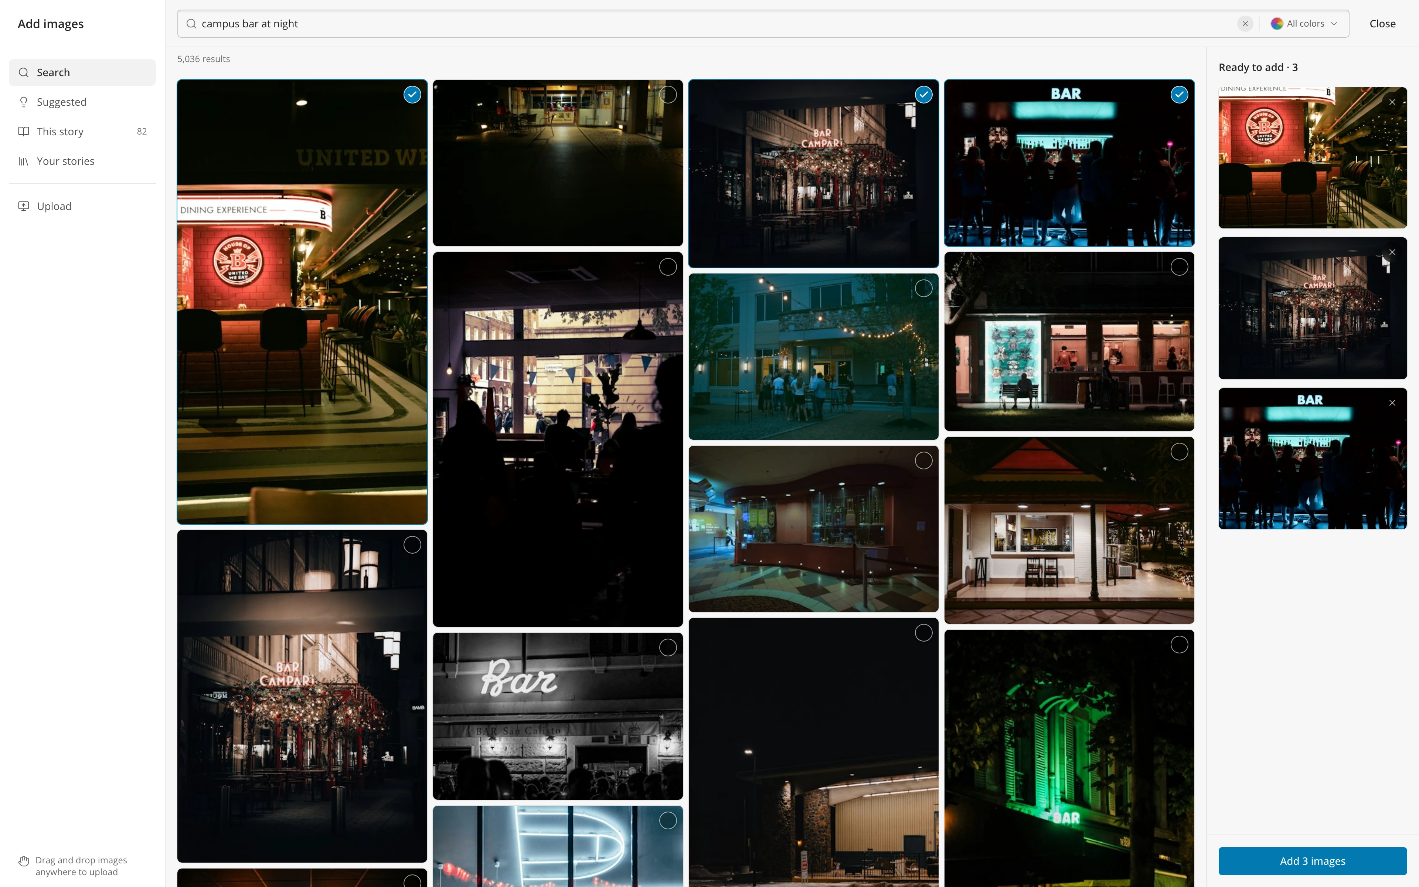Click the hand icon beside Drag and drop
Screen dimensions: 1419x887
point(23,861)
